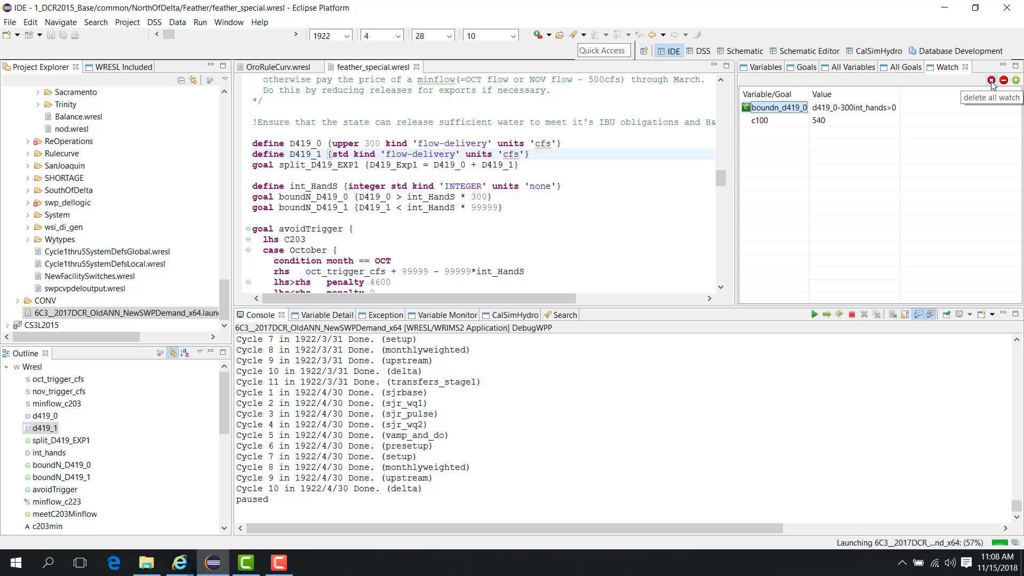1024x576 pixels.
Task: Select the IDE perspective button
Action: 668,51
